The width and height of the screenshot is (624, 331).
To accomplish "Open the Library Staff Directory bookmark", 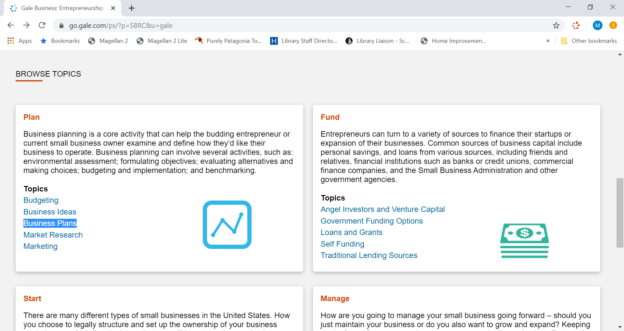I will 304,41.
